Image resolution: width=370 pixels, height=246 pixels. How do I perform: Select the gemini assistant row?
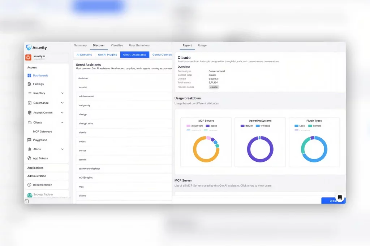(124, 160)
